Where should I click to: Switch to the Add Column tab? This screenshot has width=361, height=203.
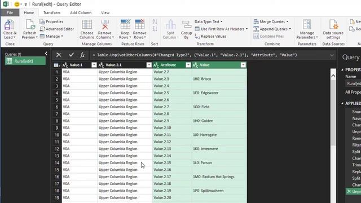point(81,12)
